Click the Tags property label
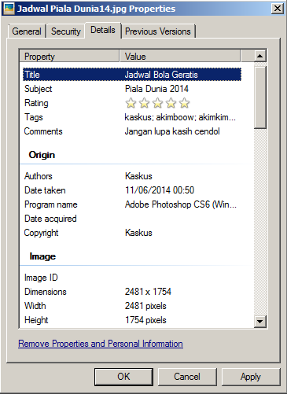287x394 pixels. (x=34, y=117)
